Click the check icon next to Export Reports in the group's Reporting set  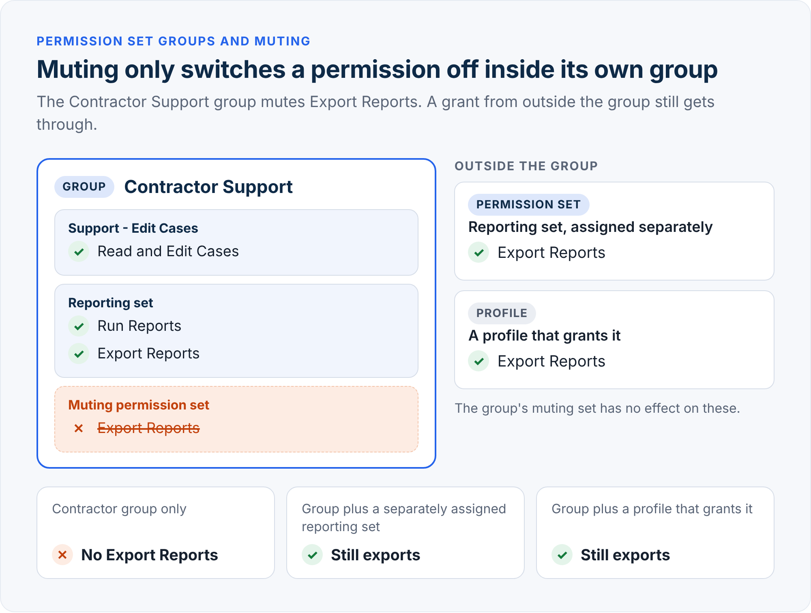click(79, 354)
